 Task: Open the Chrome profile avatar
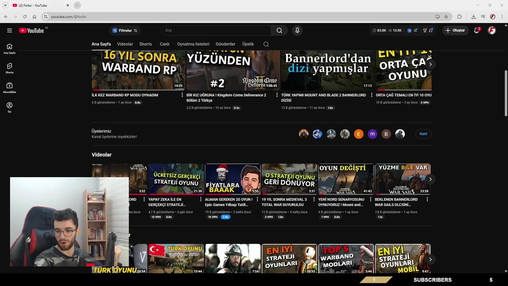click(x=493, y=17)
